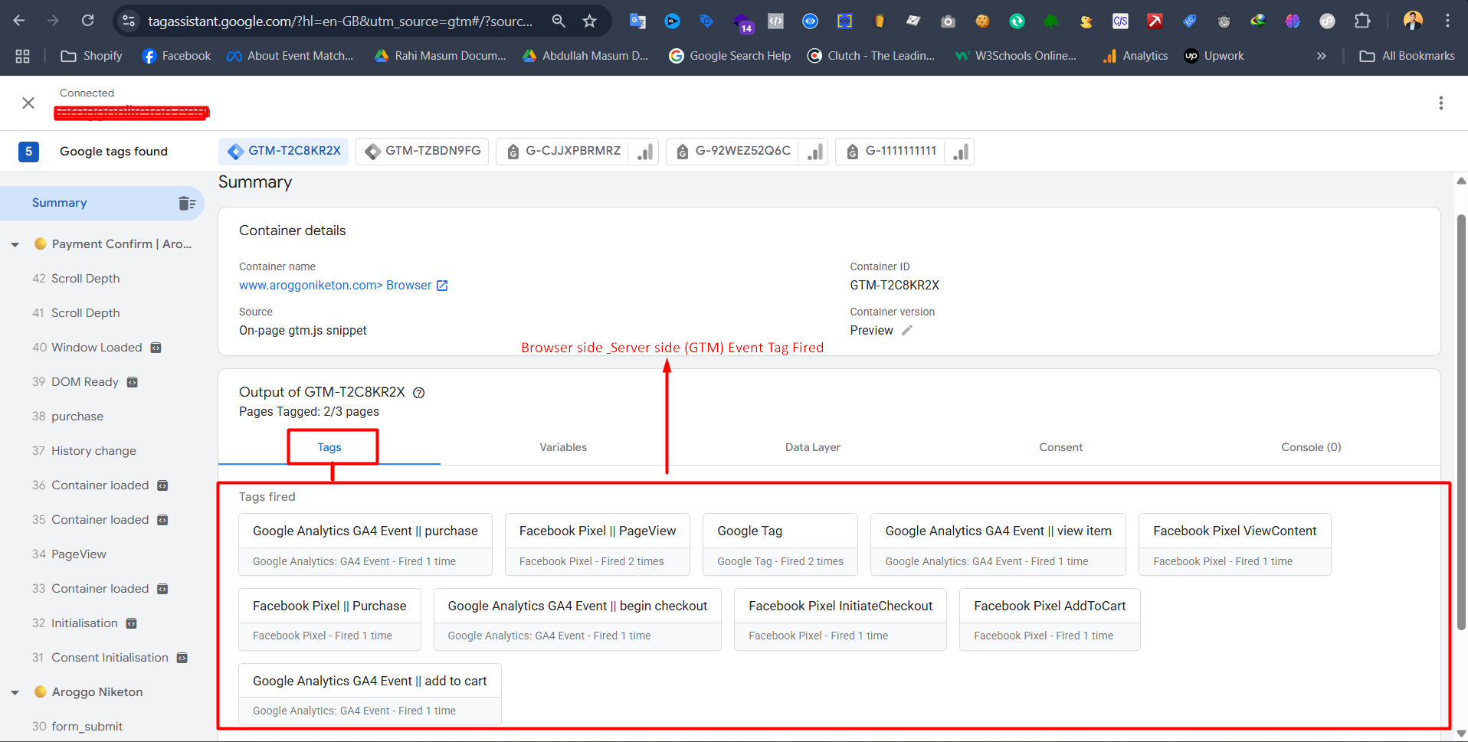Expand the hidden bookmarks overflow chevron

tap(1321, 56)
